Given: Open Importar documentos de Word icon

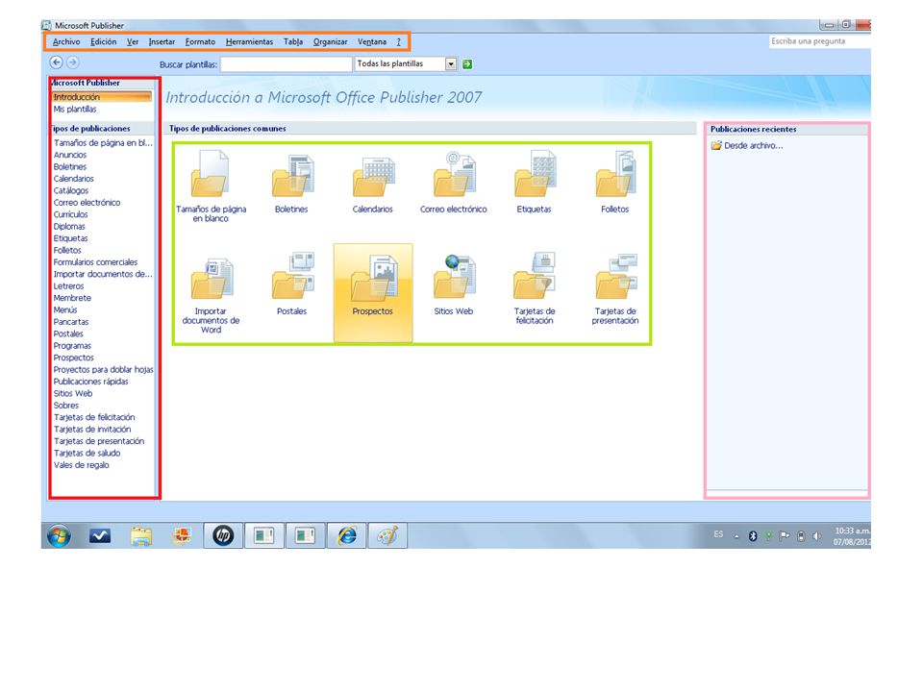Looking at the screenshot, I should (212, 279).
